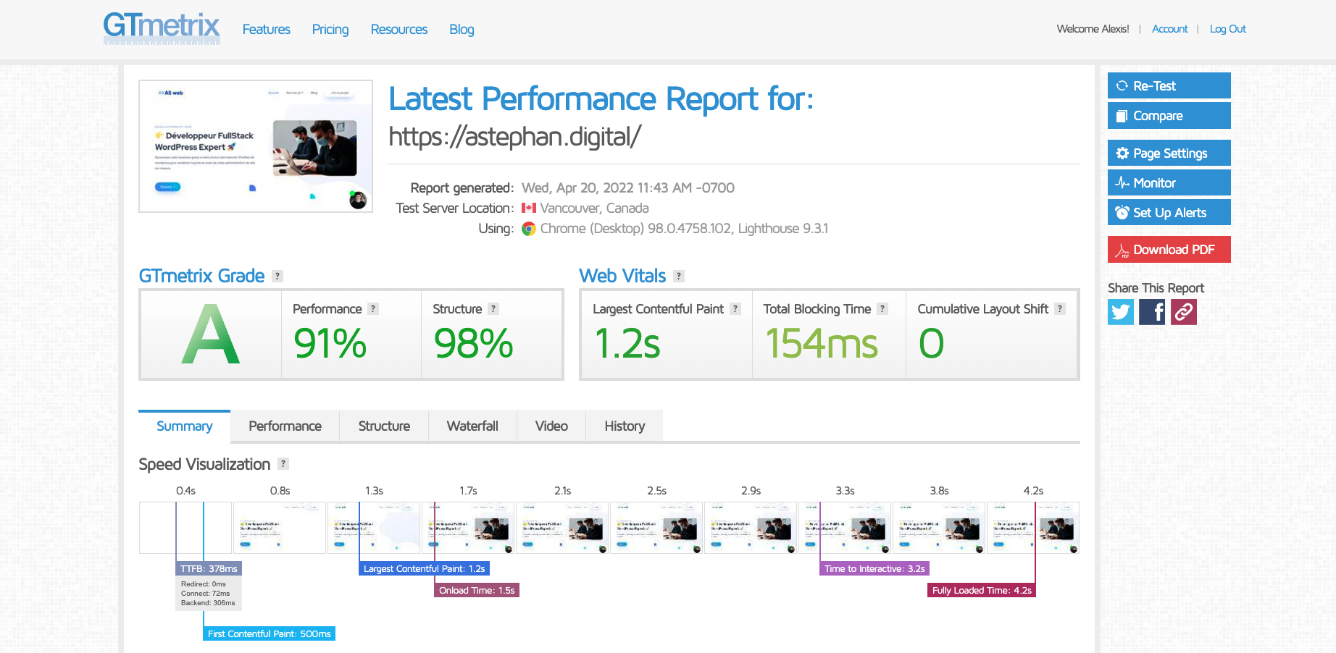Image resolution: width=1336 pixels, height=653 pixels.
Task: Share report on Facebook icon
Action: pos(1152,312)
